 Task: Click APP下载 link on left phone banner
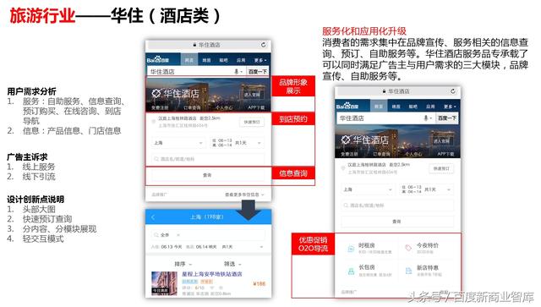pos(256,107)
